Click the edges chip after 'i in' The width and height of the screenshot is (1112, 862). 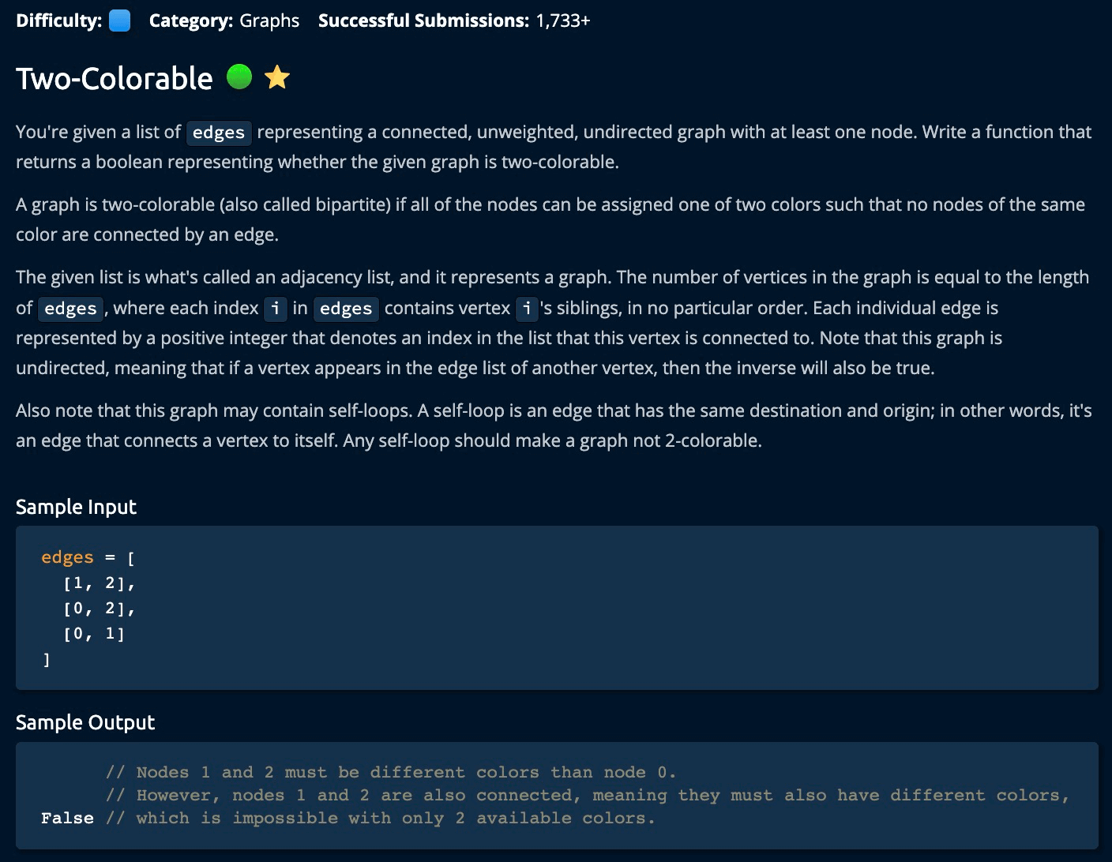[x=346, y=309]
